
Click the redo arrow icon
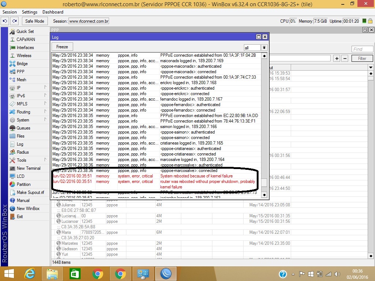tap(14, 21)
